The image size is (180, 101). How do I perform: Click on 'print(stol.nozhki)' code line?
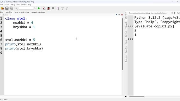click(x=23, y=44)
